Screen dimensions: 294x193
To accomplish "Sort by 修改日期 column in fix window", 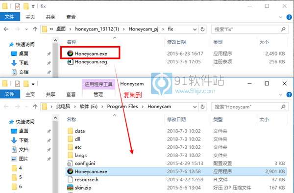I will click(x=176, y=42).
